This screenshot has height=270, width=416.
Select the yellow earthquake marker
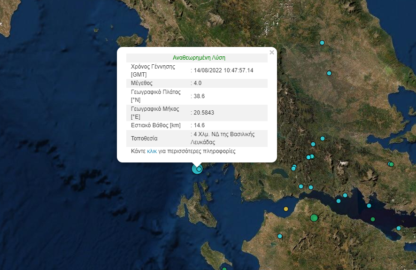pyautogui.click(x=286, y=209)
